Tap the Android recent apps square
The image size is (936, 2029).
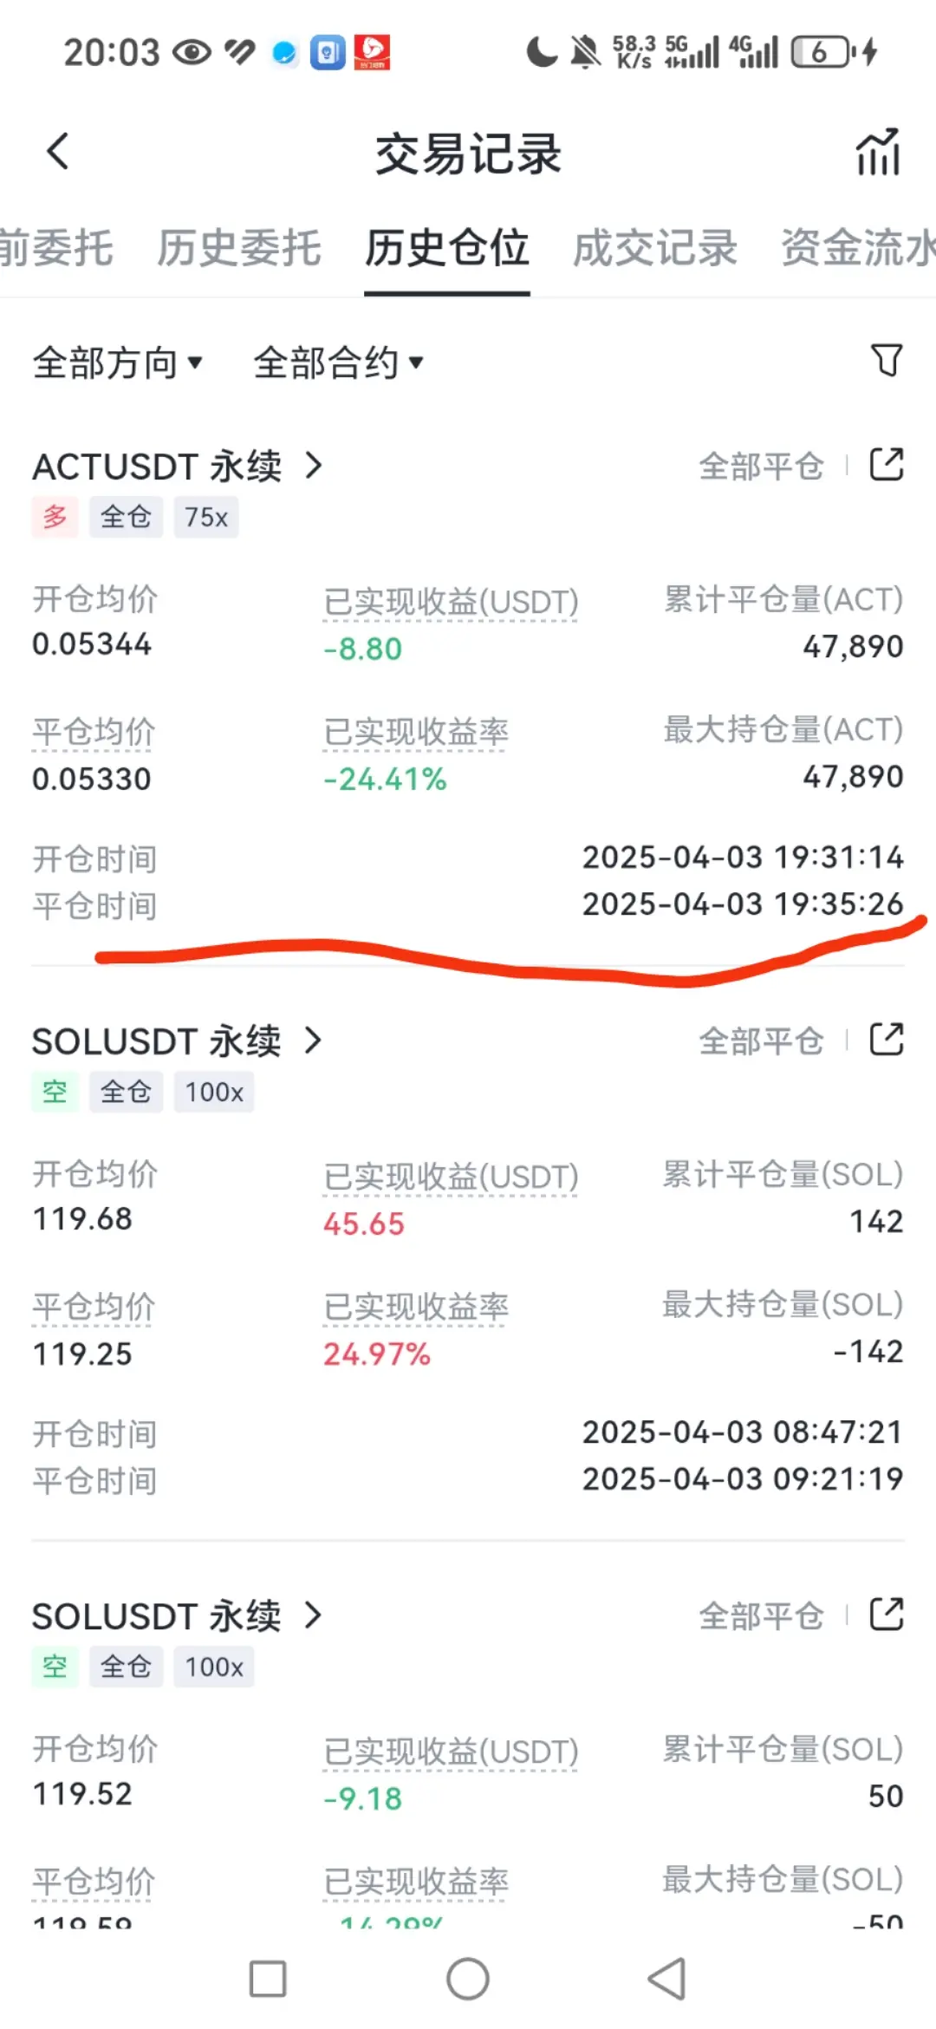268,1979
